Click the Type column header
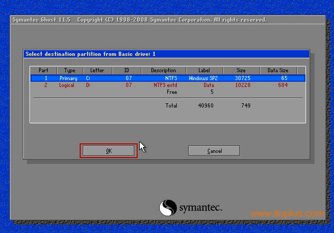334x233 pixels. (70, 71)
